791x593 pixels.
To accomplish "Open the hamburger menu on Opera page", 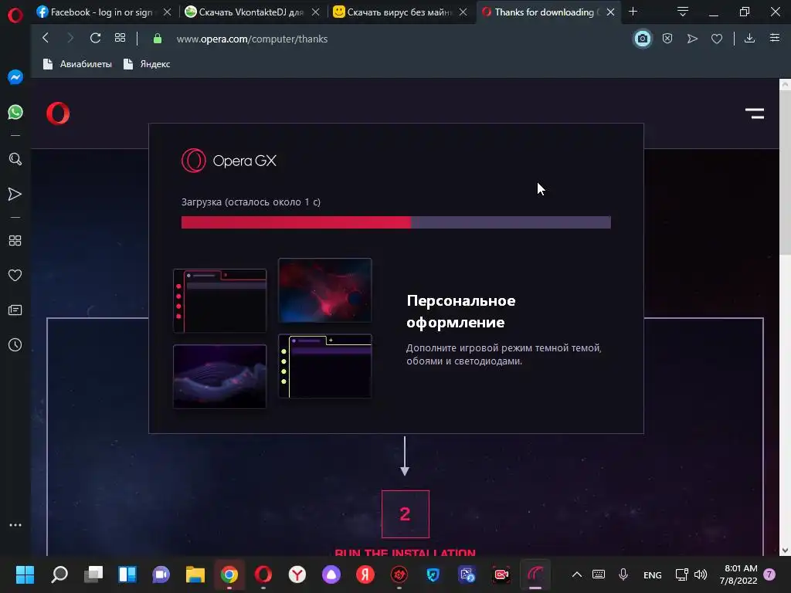I will pos(755,114).
